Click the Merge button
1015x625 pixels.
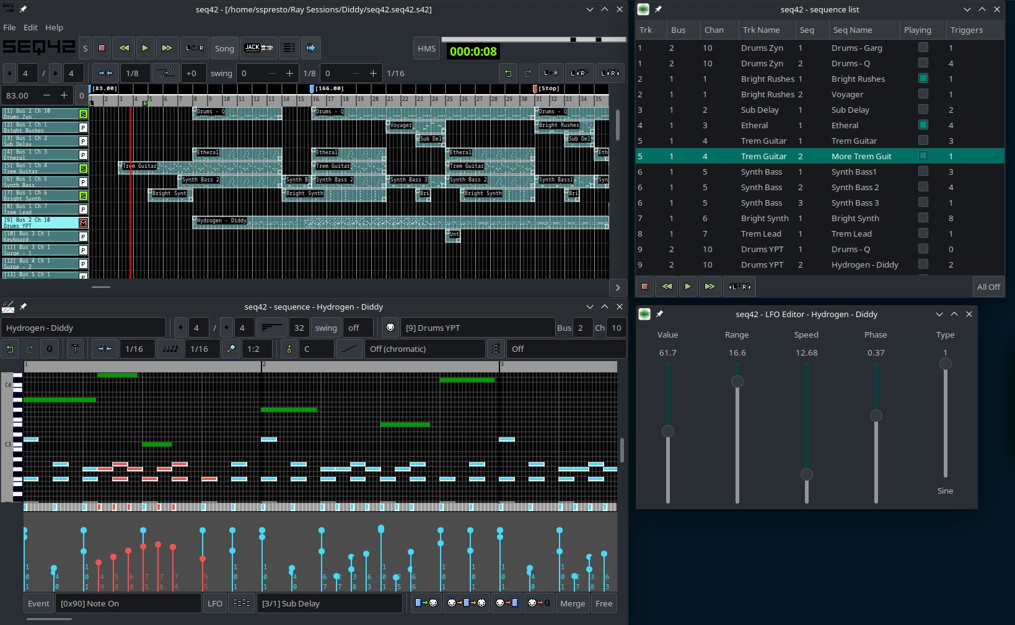(x=572, y=603)
